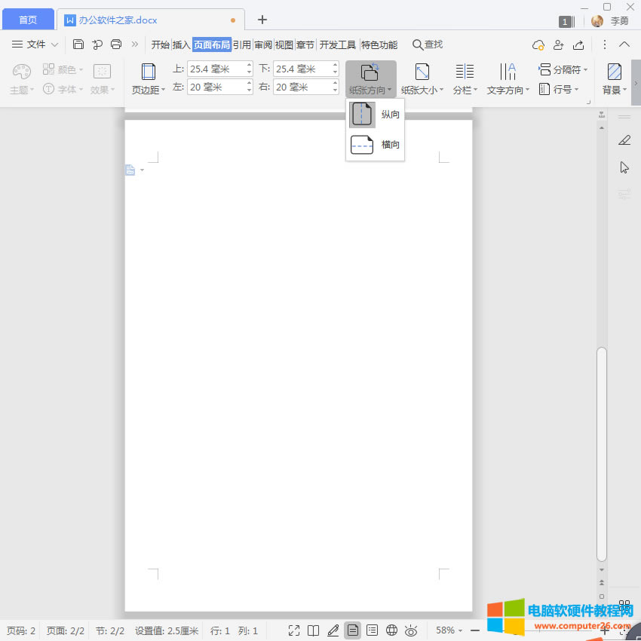Switch to web layout globe icon
Screen dimensions: 641x641
pos(391,630)
